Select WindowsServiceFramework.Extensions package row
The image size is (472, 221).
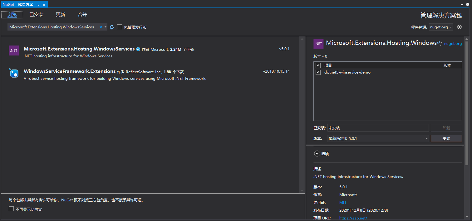[150, 75]
